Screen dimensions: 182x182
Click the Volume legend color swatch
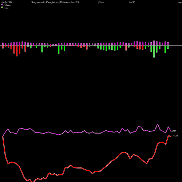pyautogui.click(x=2, y=5)
